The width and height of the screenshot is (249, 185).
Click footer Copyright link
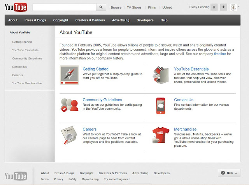point(86,173)
